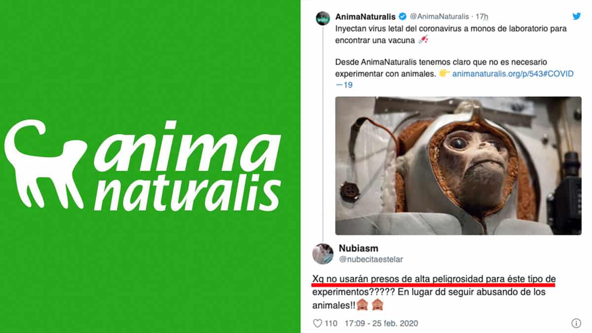Open AnimaNaturalis profile avatar
The image size is (592, 333).
tap(323, 17)
